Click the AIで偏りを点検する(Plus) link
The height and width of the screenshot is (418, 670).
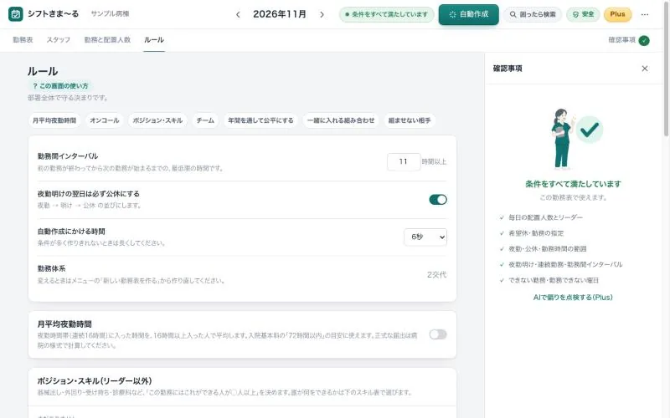point(573,298)
